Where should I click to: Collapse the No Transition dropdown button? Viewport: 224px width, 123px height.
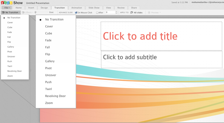tap(11, 12)
